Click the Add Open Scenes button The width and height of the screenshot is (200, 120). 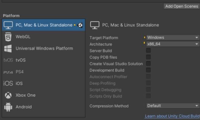[x=182, y=6]
